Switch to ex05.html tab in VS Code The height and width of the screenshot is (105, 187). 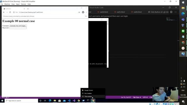coord(120,12)
